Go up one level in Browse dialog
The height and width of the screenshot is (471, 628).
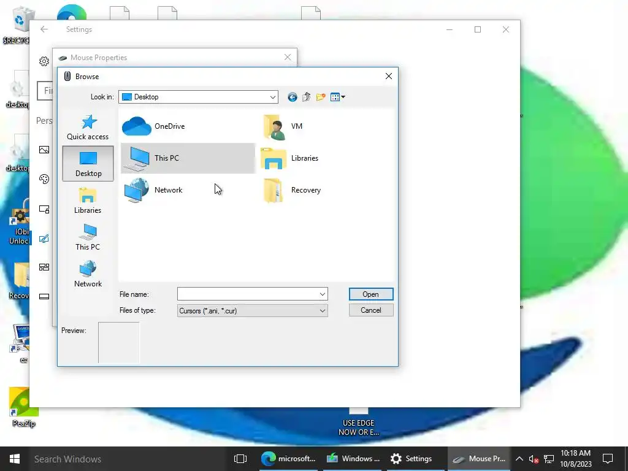point(307,97)
